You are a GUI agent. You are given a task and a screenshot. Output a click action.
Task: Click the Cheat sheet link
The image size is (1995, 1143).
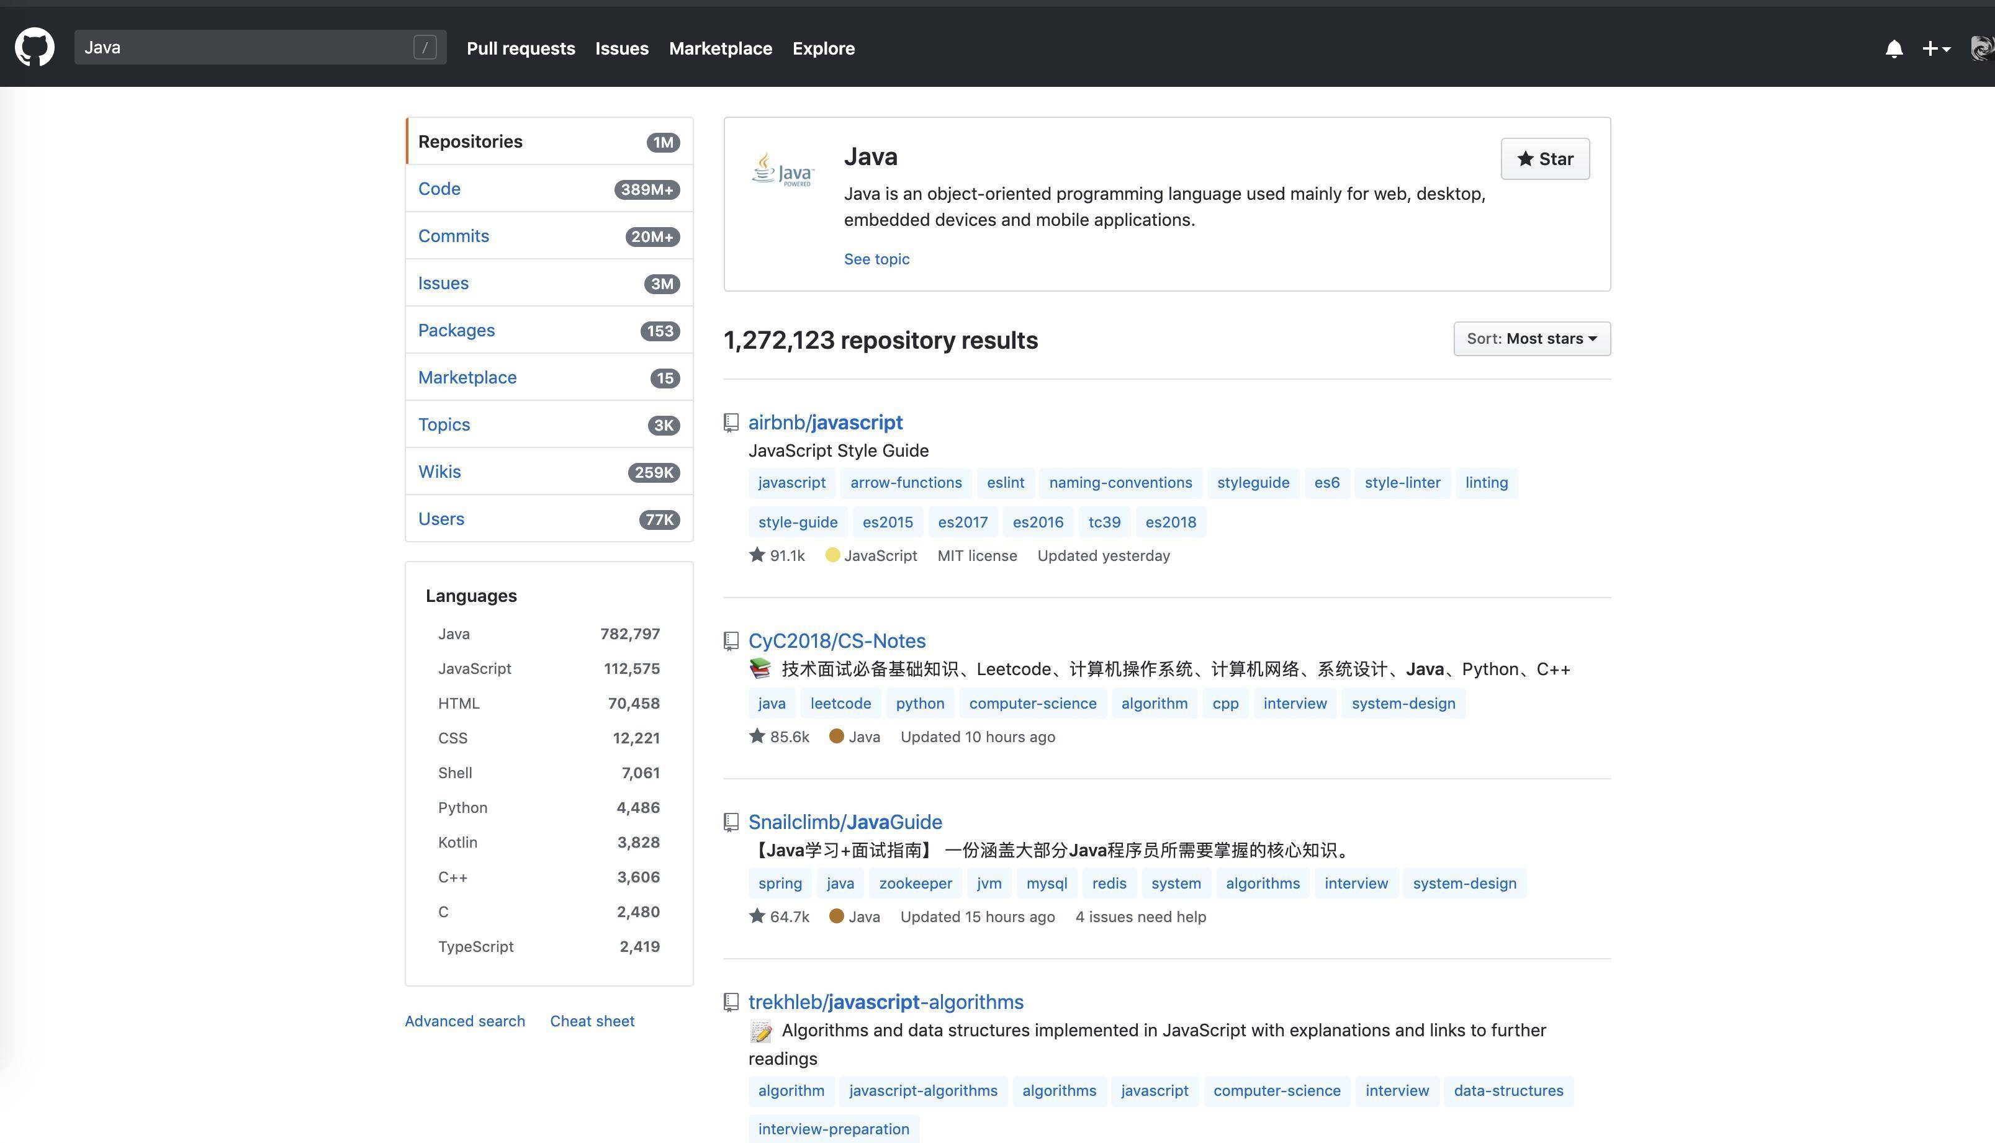tap(592, 1020)
